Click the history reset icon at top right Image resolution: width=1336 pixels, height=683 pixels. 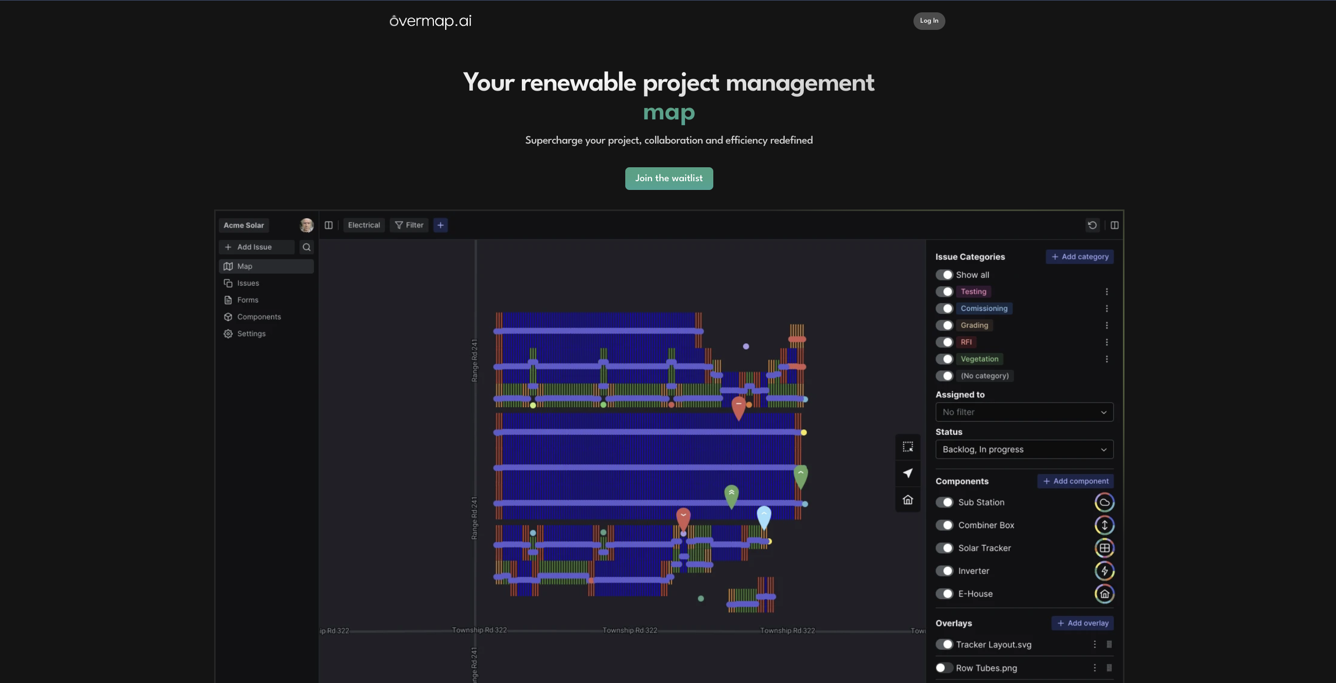[x=1092, y=225]
